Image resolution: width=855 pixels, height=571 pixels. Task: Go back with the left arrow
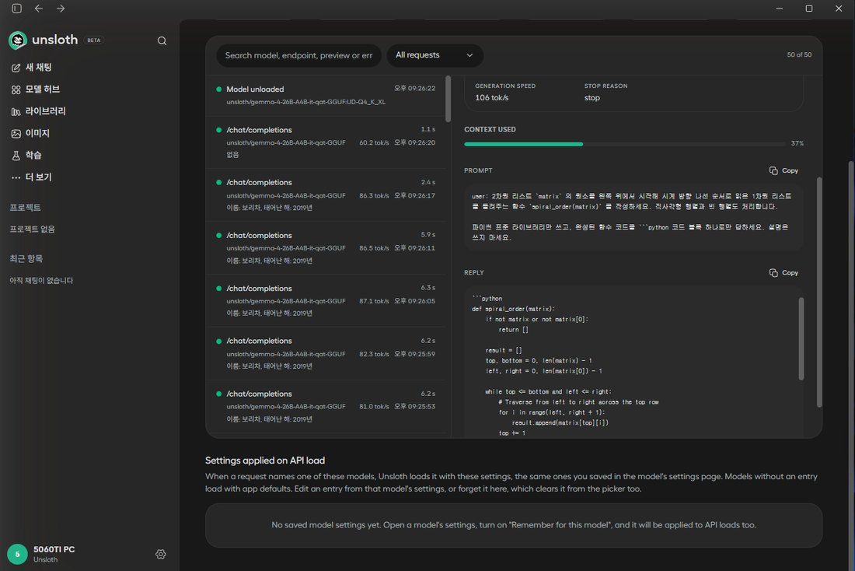(39, 9)
